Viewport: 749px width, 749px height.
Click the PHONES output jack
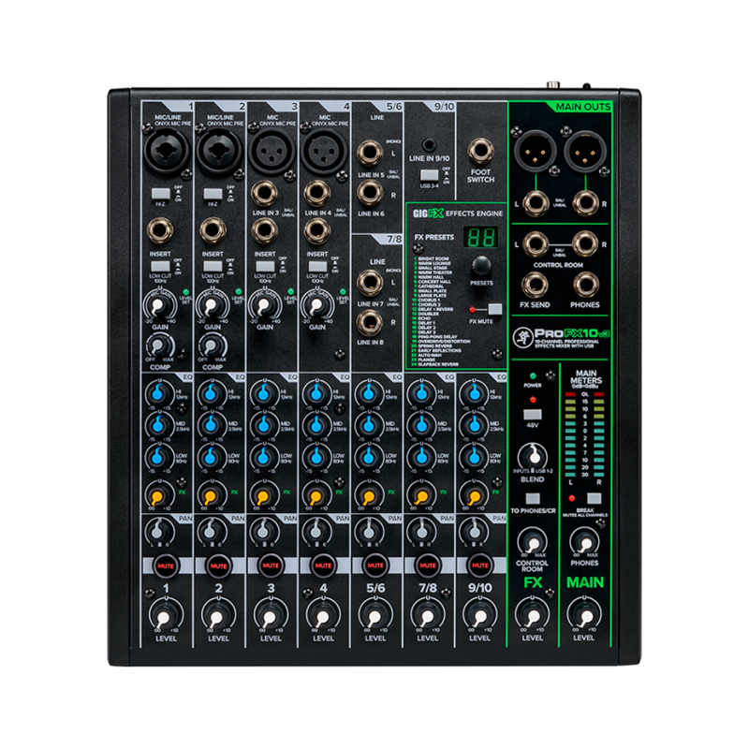coord(586,285)
